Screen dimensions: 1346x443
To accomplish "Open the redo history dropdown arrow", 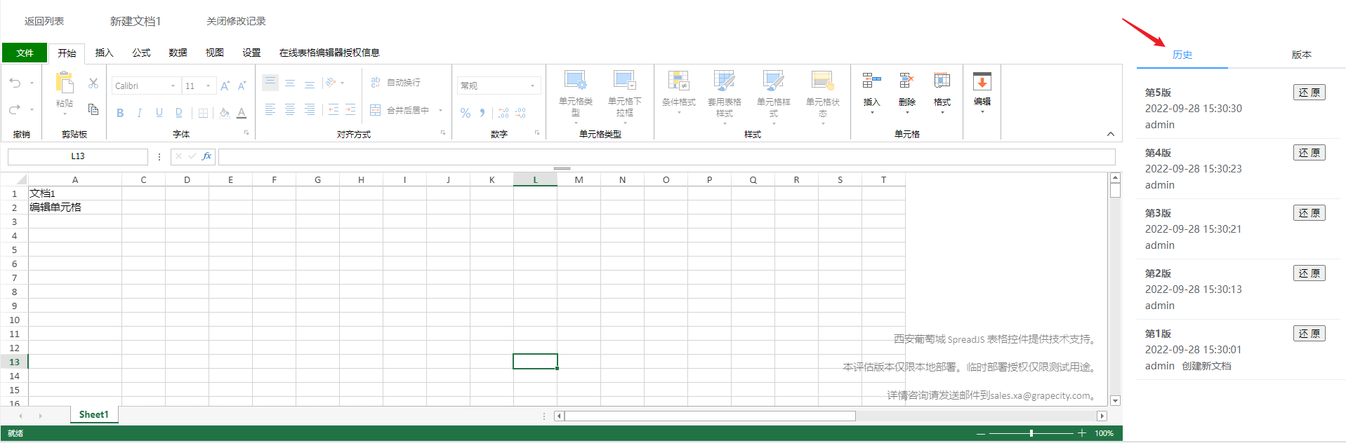I will pyautogui.click(x=32, y=109).
